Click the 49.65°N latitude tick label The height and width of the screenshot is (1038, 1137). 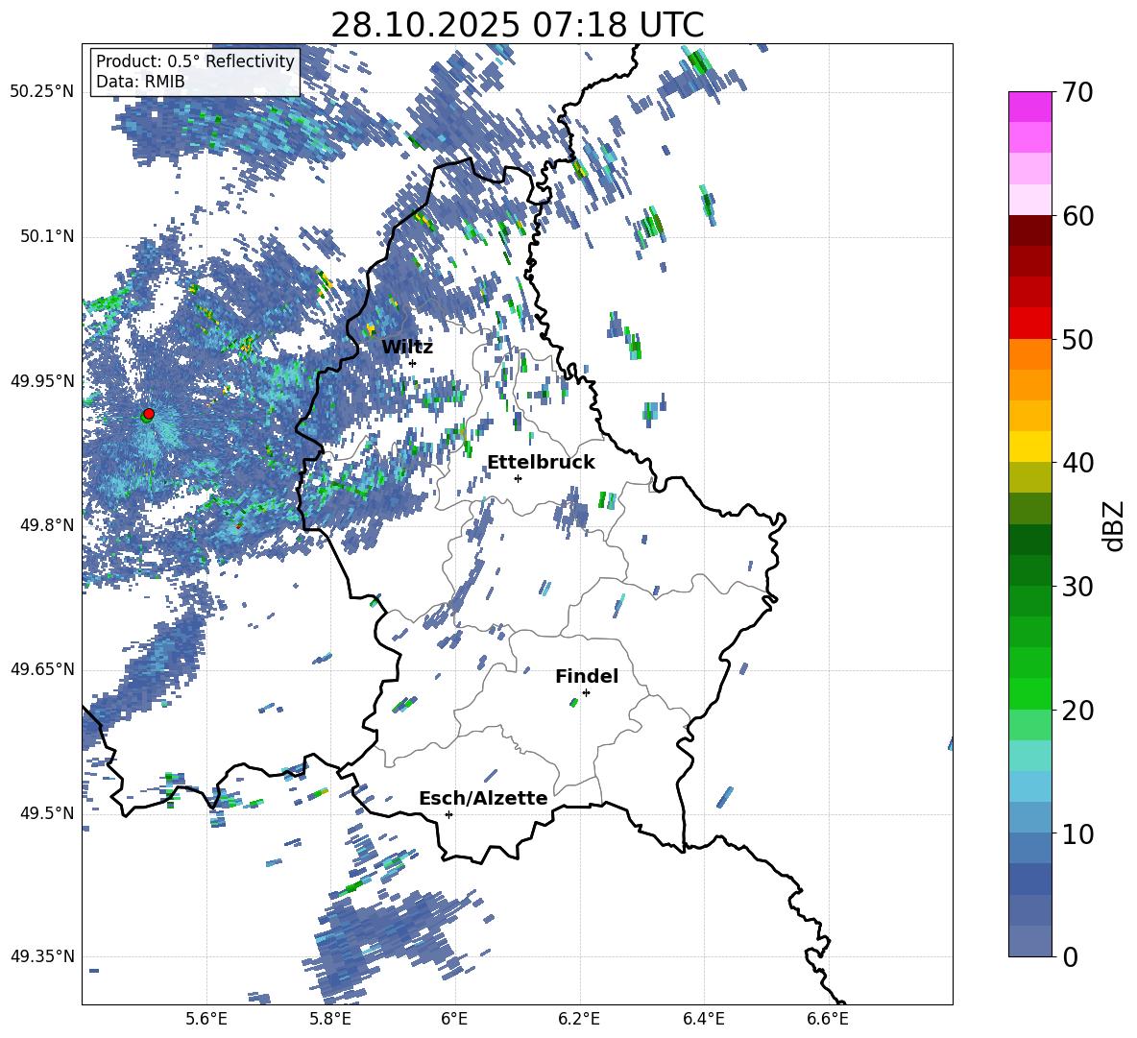(x=42, y=669)
